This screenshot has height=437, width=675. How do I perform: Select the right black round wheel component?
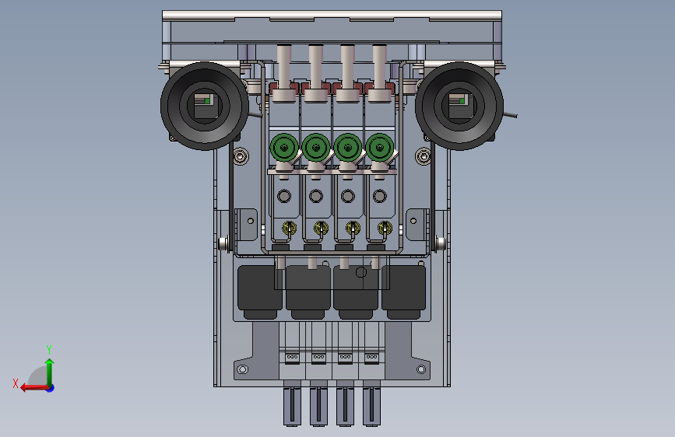pos(459,106)
